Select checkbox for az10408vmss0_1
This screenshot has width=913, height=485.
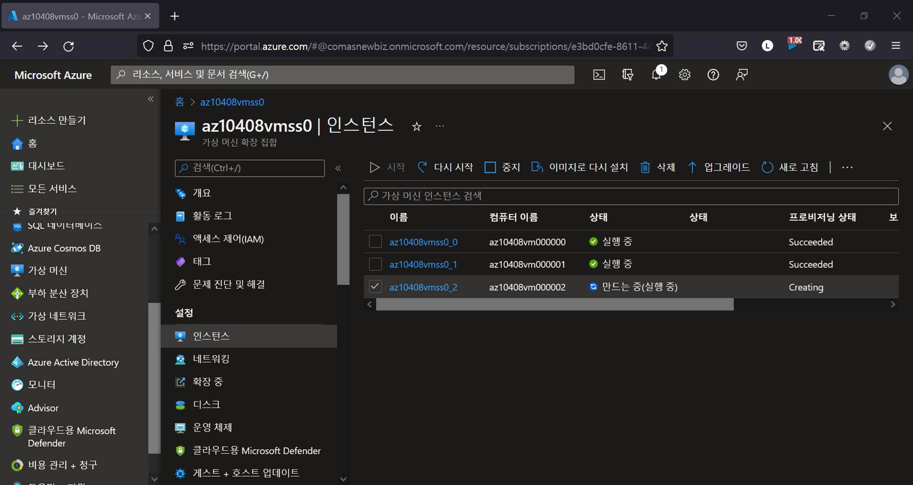[375, 264]
